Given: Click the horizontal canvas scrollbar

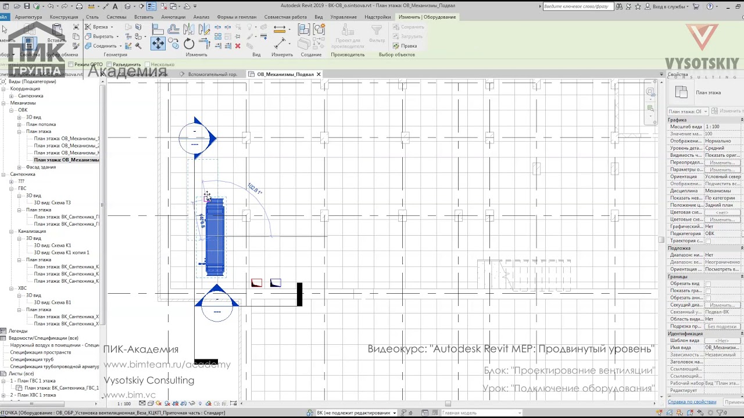Looking at the screenshot, I should (448, 403).
